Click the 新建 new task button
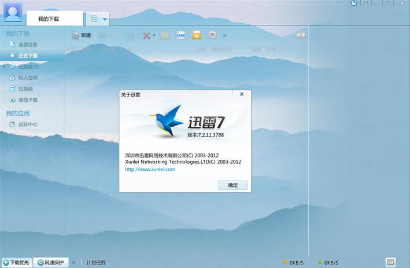 81,35
